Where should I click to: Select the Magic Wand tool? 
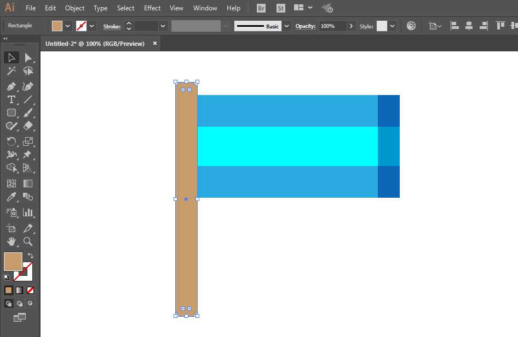coord(11,71)
